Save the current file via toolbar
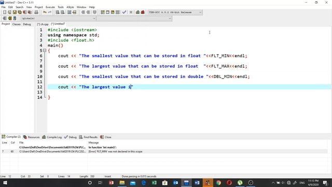This screenshot has height=187, width=332. tap(15, 12)
